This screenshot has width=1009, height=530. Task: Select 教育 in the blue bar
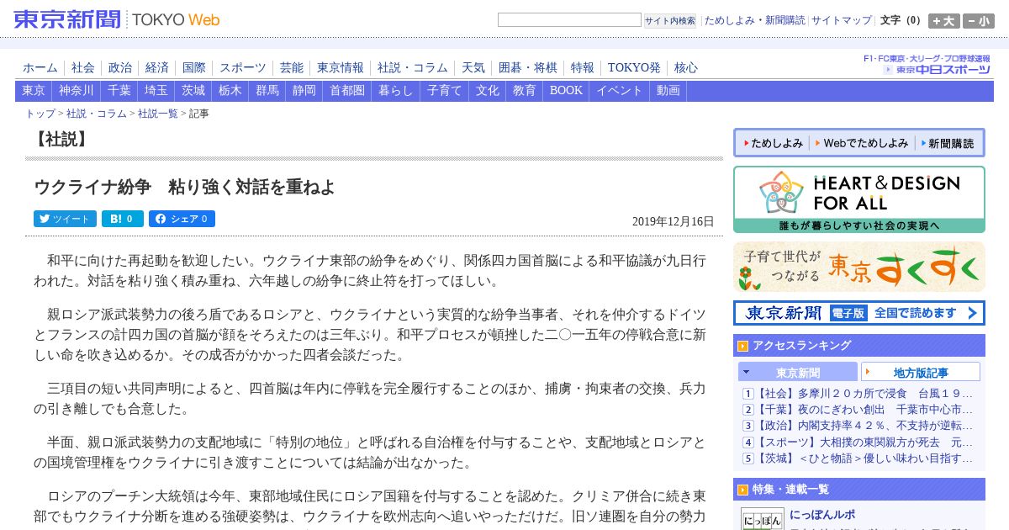click(x=525, y=91)
